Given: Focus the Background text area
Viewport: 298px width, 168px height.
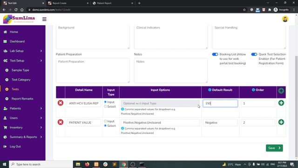Looking at the screenshot, I should [93, 37].
